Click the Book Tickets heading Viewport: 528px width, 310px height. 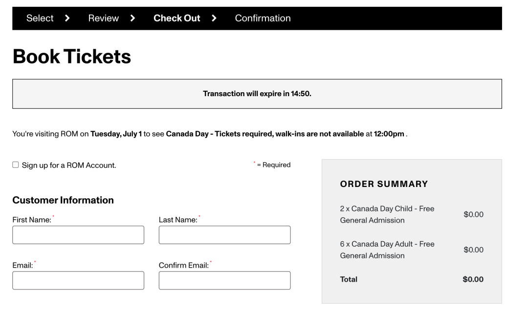(72, 57)
